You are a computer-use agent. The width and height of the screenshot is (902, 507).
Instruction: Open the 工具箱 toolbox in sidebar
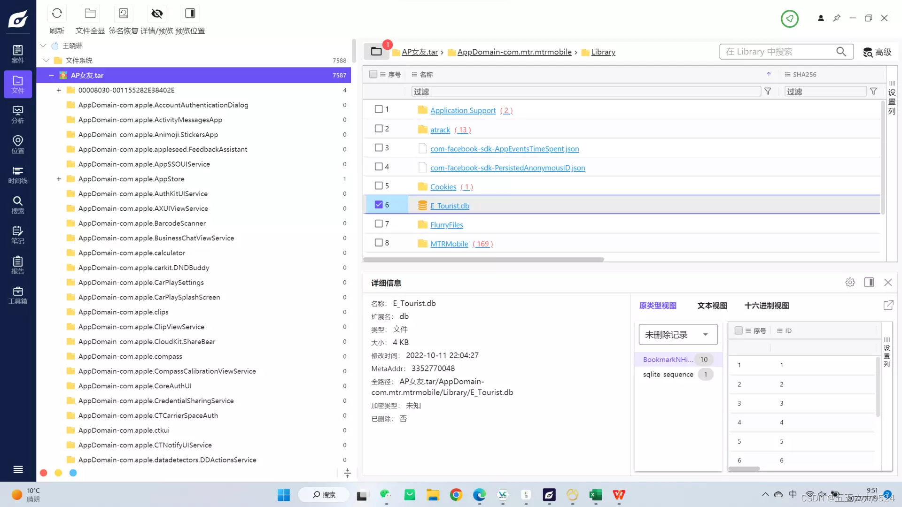[x=18, y=295]
